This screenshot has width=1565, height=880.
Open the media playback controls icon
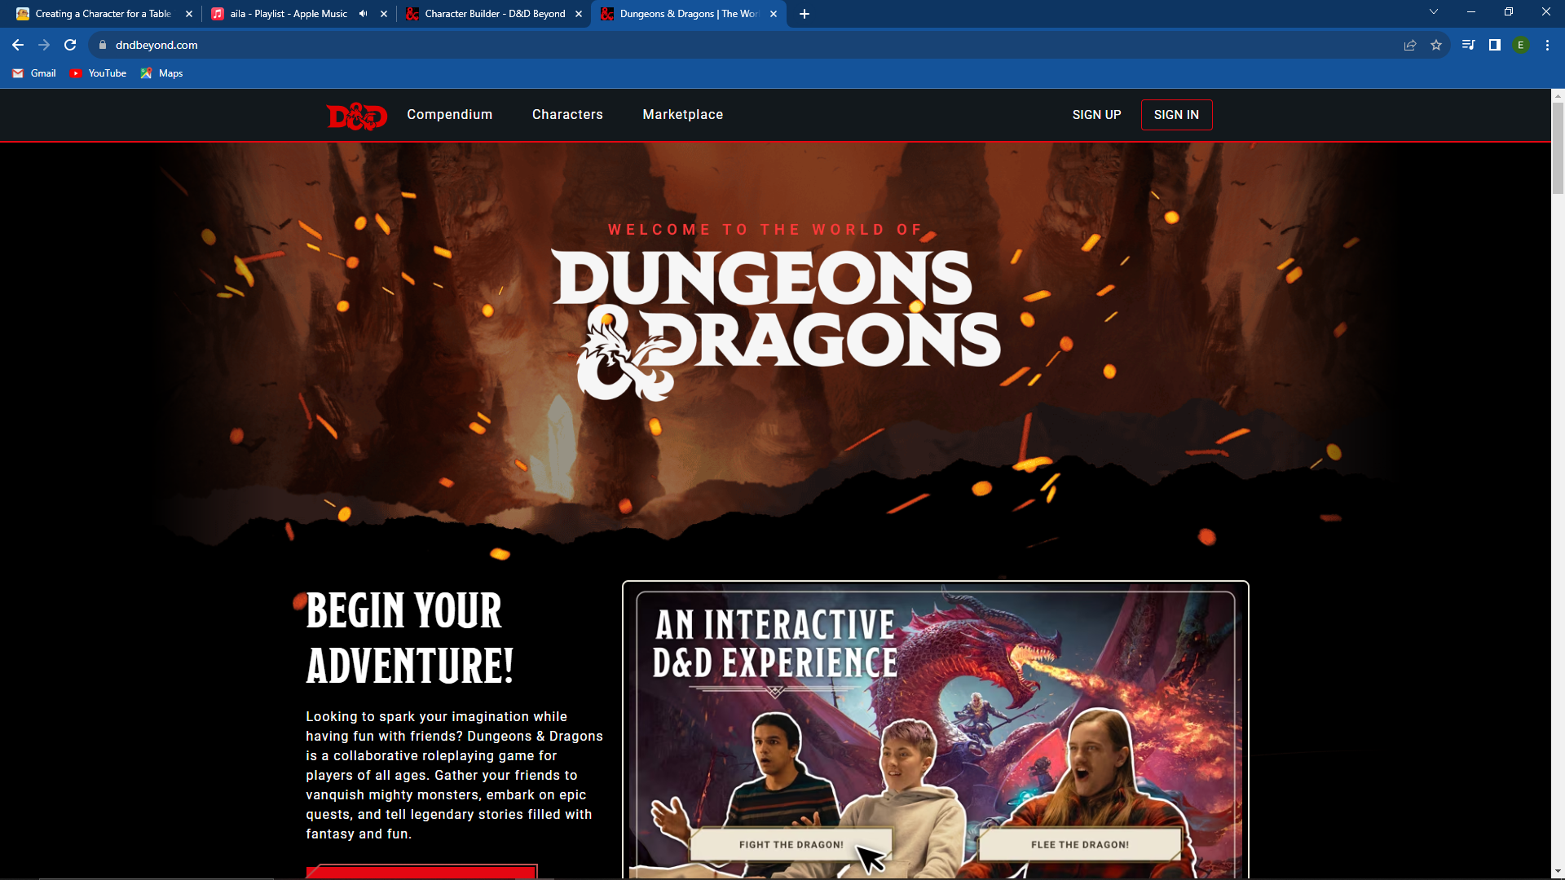pyautogui.click(x=1467, y=45)
